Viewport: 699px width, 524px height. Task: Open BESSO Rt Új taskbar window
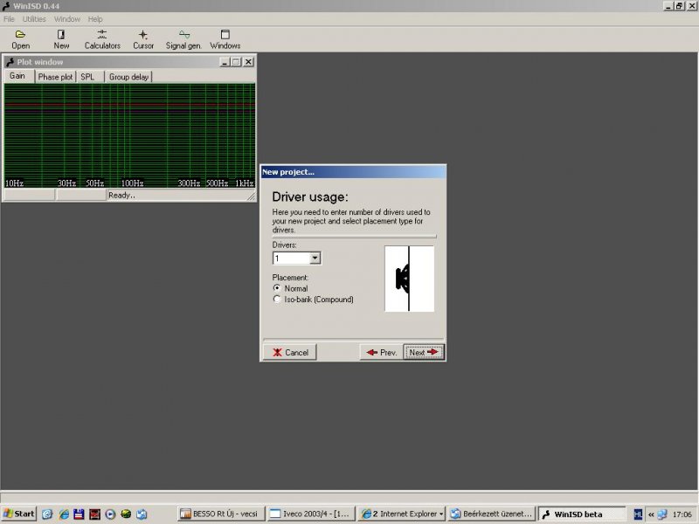click(x=221, y=514)
